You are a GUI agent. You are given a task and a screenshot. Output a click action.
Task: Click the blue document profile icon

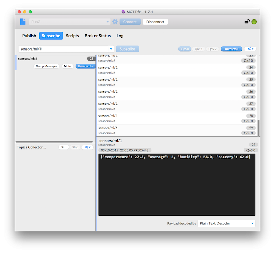tap(23, 22)
